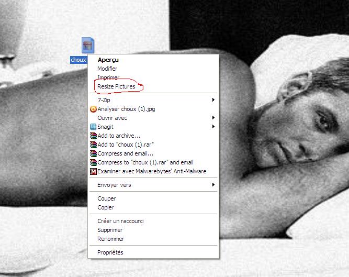Click the Malwarebytes icon in the menu
349x277 pixels.
click(x=93, y=171)
